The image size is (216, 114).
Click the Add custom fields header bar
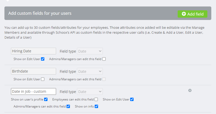[108, 13]
